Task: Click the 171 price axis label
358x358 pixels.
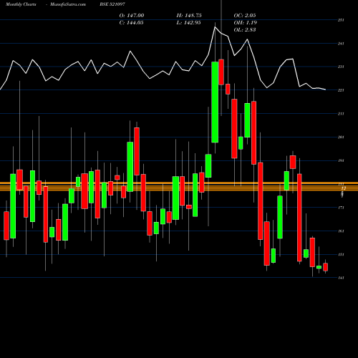Action: pyautogui.click(x=341, y=208)
